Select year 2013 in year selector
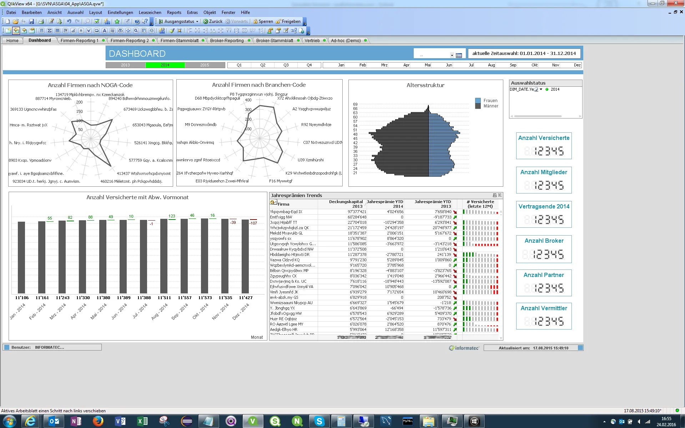The height and width of the screenshot is (428, 685). click(125, 65)
